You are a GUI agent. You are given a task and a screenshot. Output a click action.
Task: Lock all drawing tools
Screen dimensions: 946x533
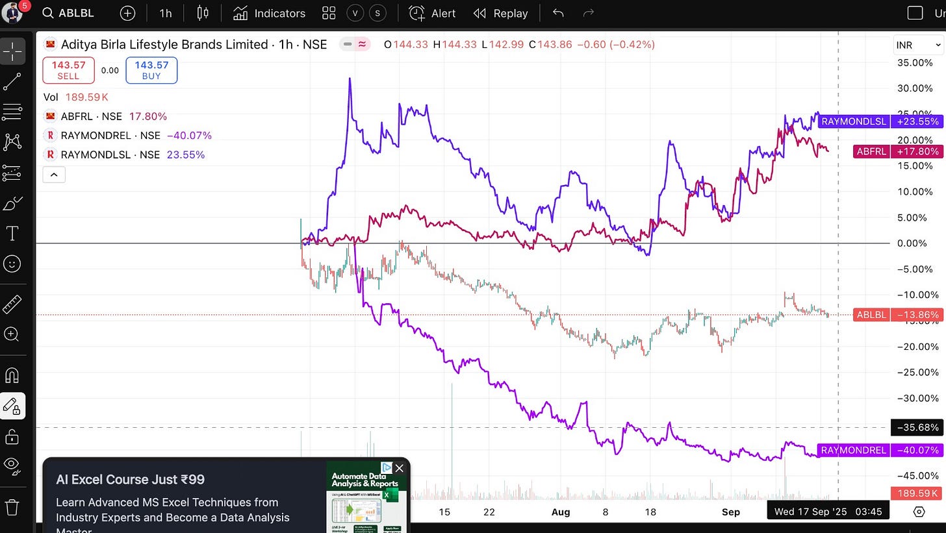click(12, 436)
